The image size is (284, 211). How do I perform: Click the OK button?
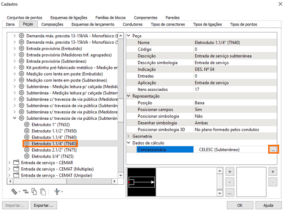[239, 205]
